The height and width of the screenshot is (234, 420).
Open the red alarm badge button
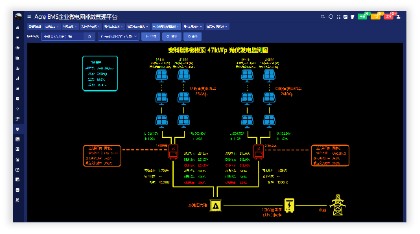pyautogui.click(x=388, y=17)
